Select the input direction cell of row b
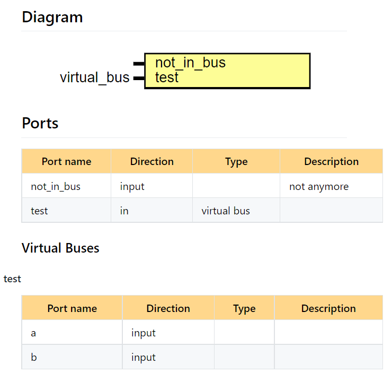The height and width of the screenshot is (390, 392). [168, 357]
